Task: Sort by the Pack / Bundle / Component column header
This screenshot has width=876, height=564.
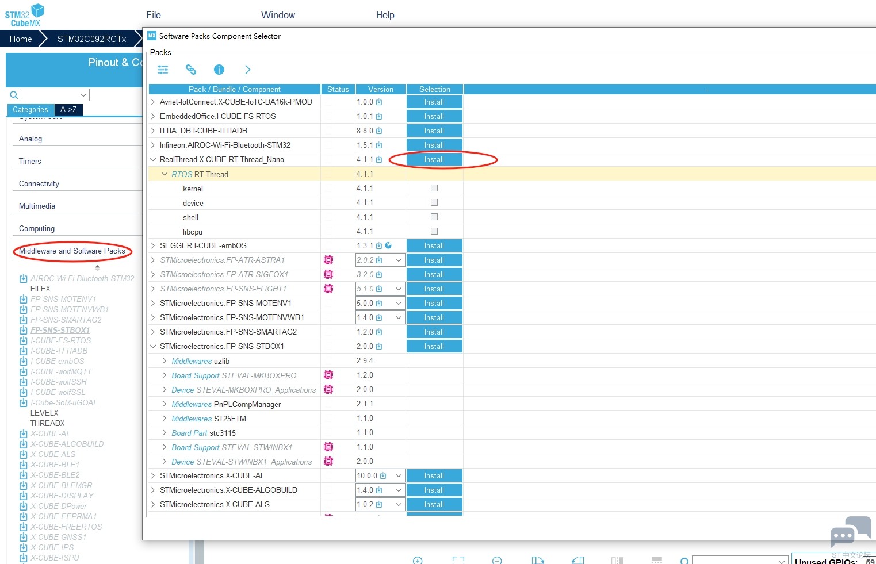Action: pyautogui.click(x=235, y=89)
